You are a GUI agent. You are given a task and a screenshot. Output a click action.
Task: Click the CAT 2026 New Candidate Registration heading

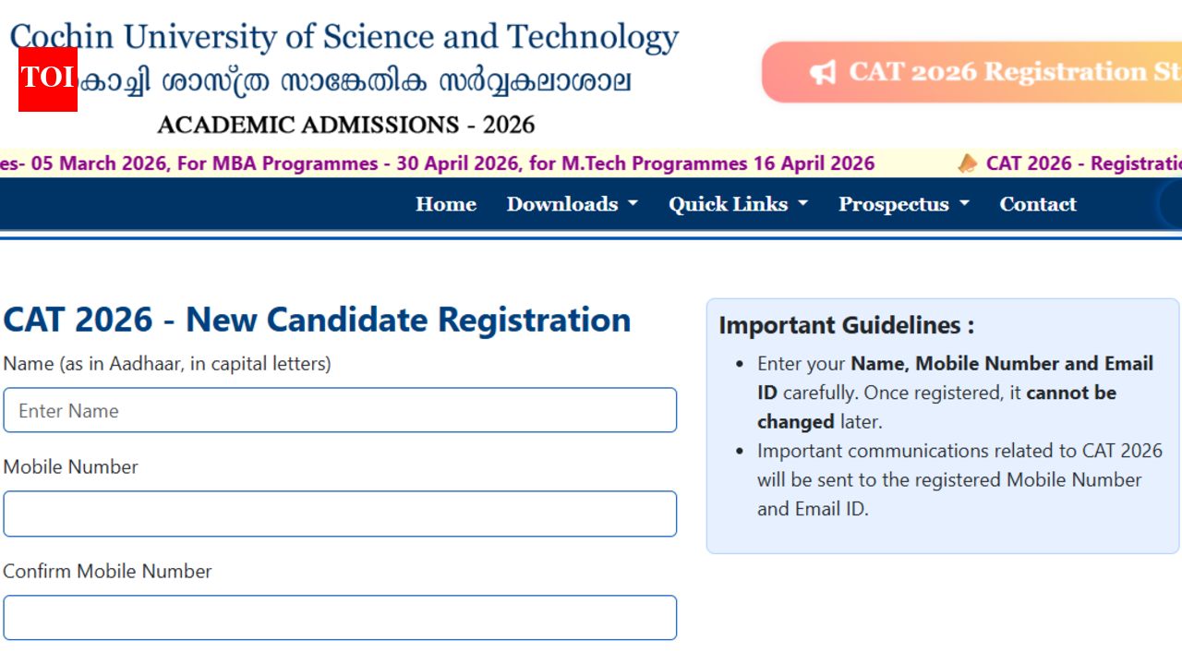click(316, 320)
